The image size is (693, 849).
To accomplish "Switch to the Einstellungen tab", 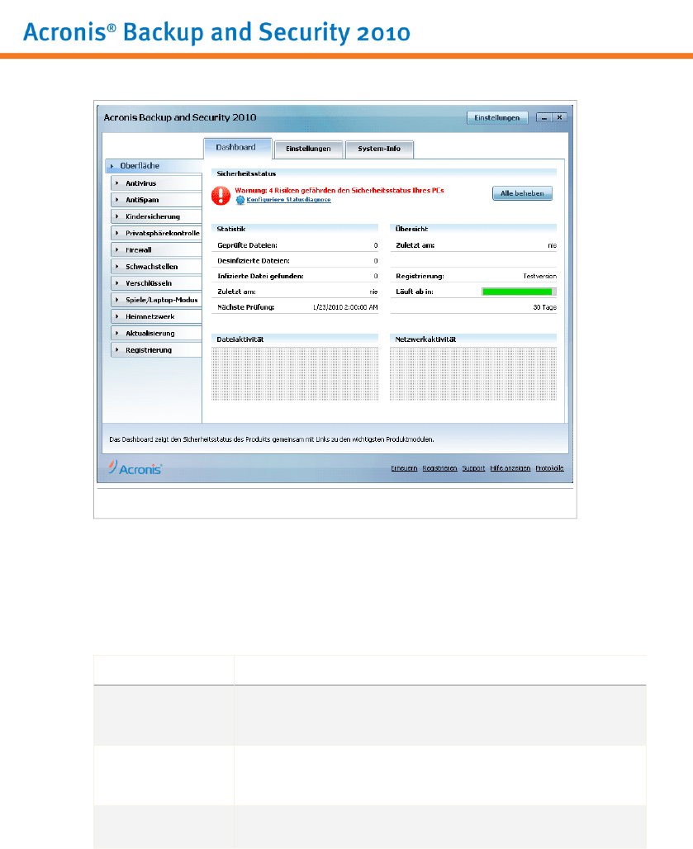I will click(x=309, y=149).
